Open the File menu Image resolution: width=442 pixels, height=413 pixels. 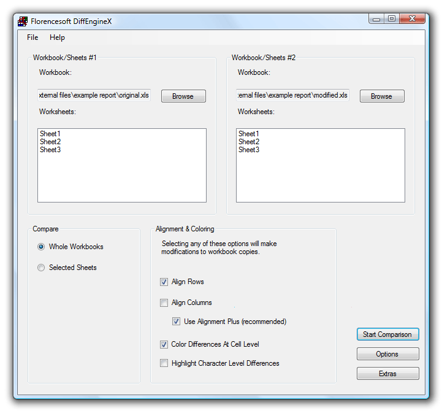tap(32, 37)
